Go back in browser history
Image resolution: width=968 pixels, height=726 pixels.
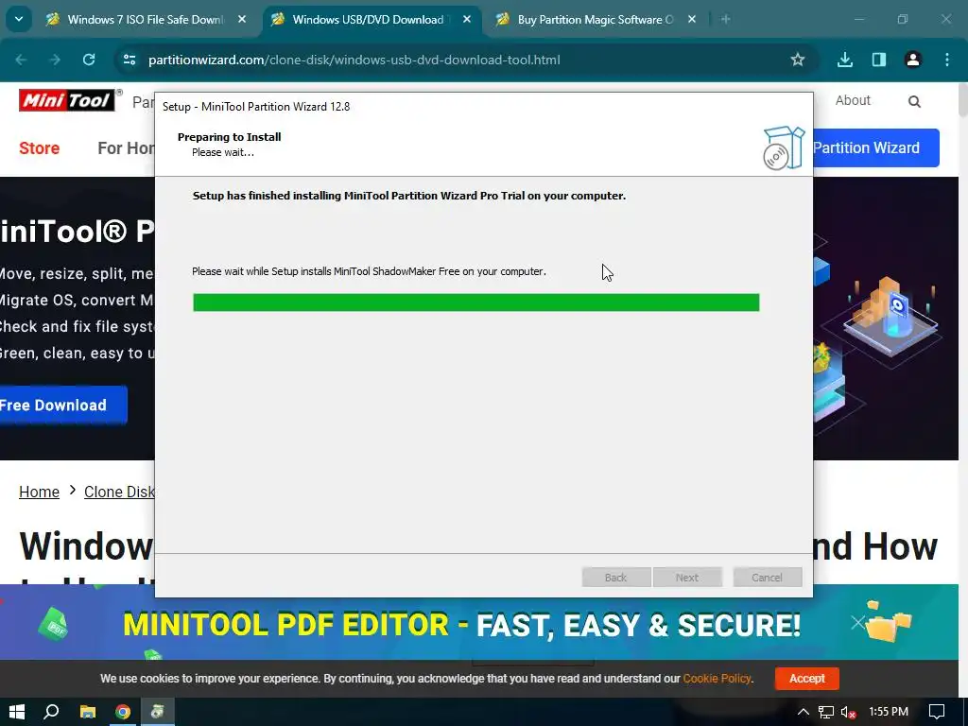coord(21,60)
